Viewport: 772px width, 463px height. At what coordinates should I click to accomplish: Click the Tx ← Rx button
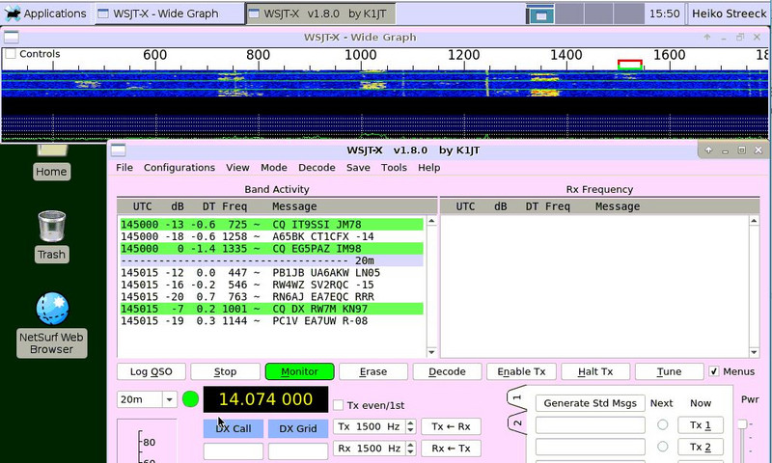point(451,426)
